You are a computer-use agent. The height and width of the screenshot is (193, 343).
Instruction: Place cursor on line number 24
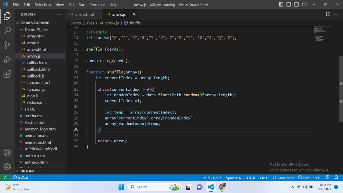pyautogui.click(x=76, y=95)
